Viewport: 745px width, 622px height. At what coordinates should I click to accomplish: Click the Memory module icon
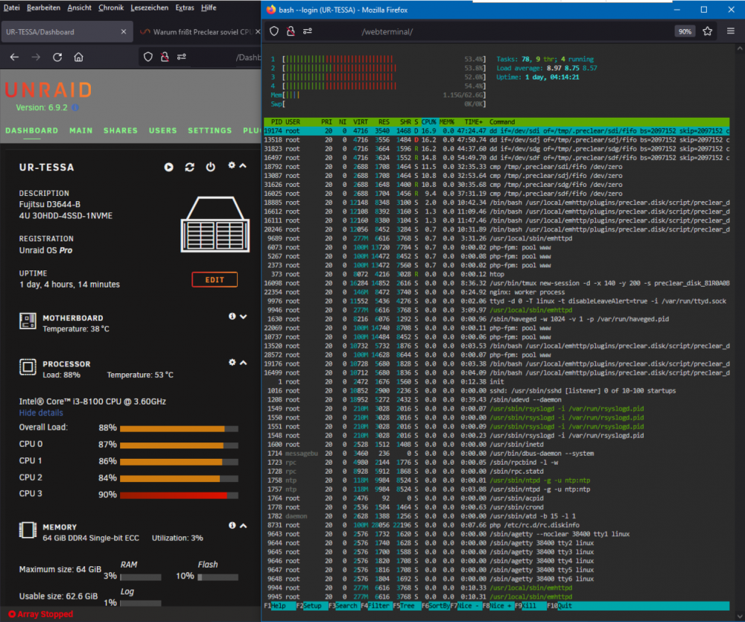pyautogui.click(x=28, y=530)
